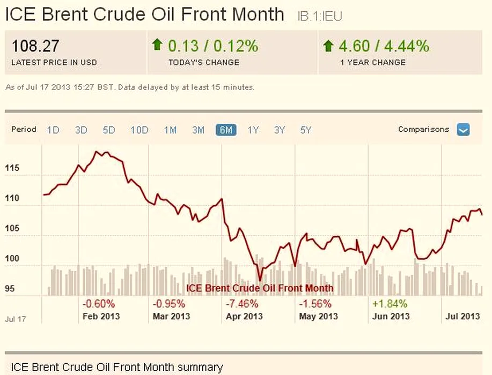Screen dimensions: 492x375
Task: Select the 3D period
Action: (81, 130)
